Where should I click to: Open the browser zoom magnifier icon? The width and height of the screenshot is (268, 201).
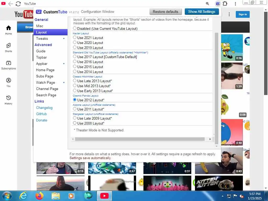pyautogui.click(x=208, y=4)
